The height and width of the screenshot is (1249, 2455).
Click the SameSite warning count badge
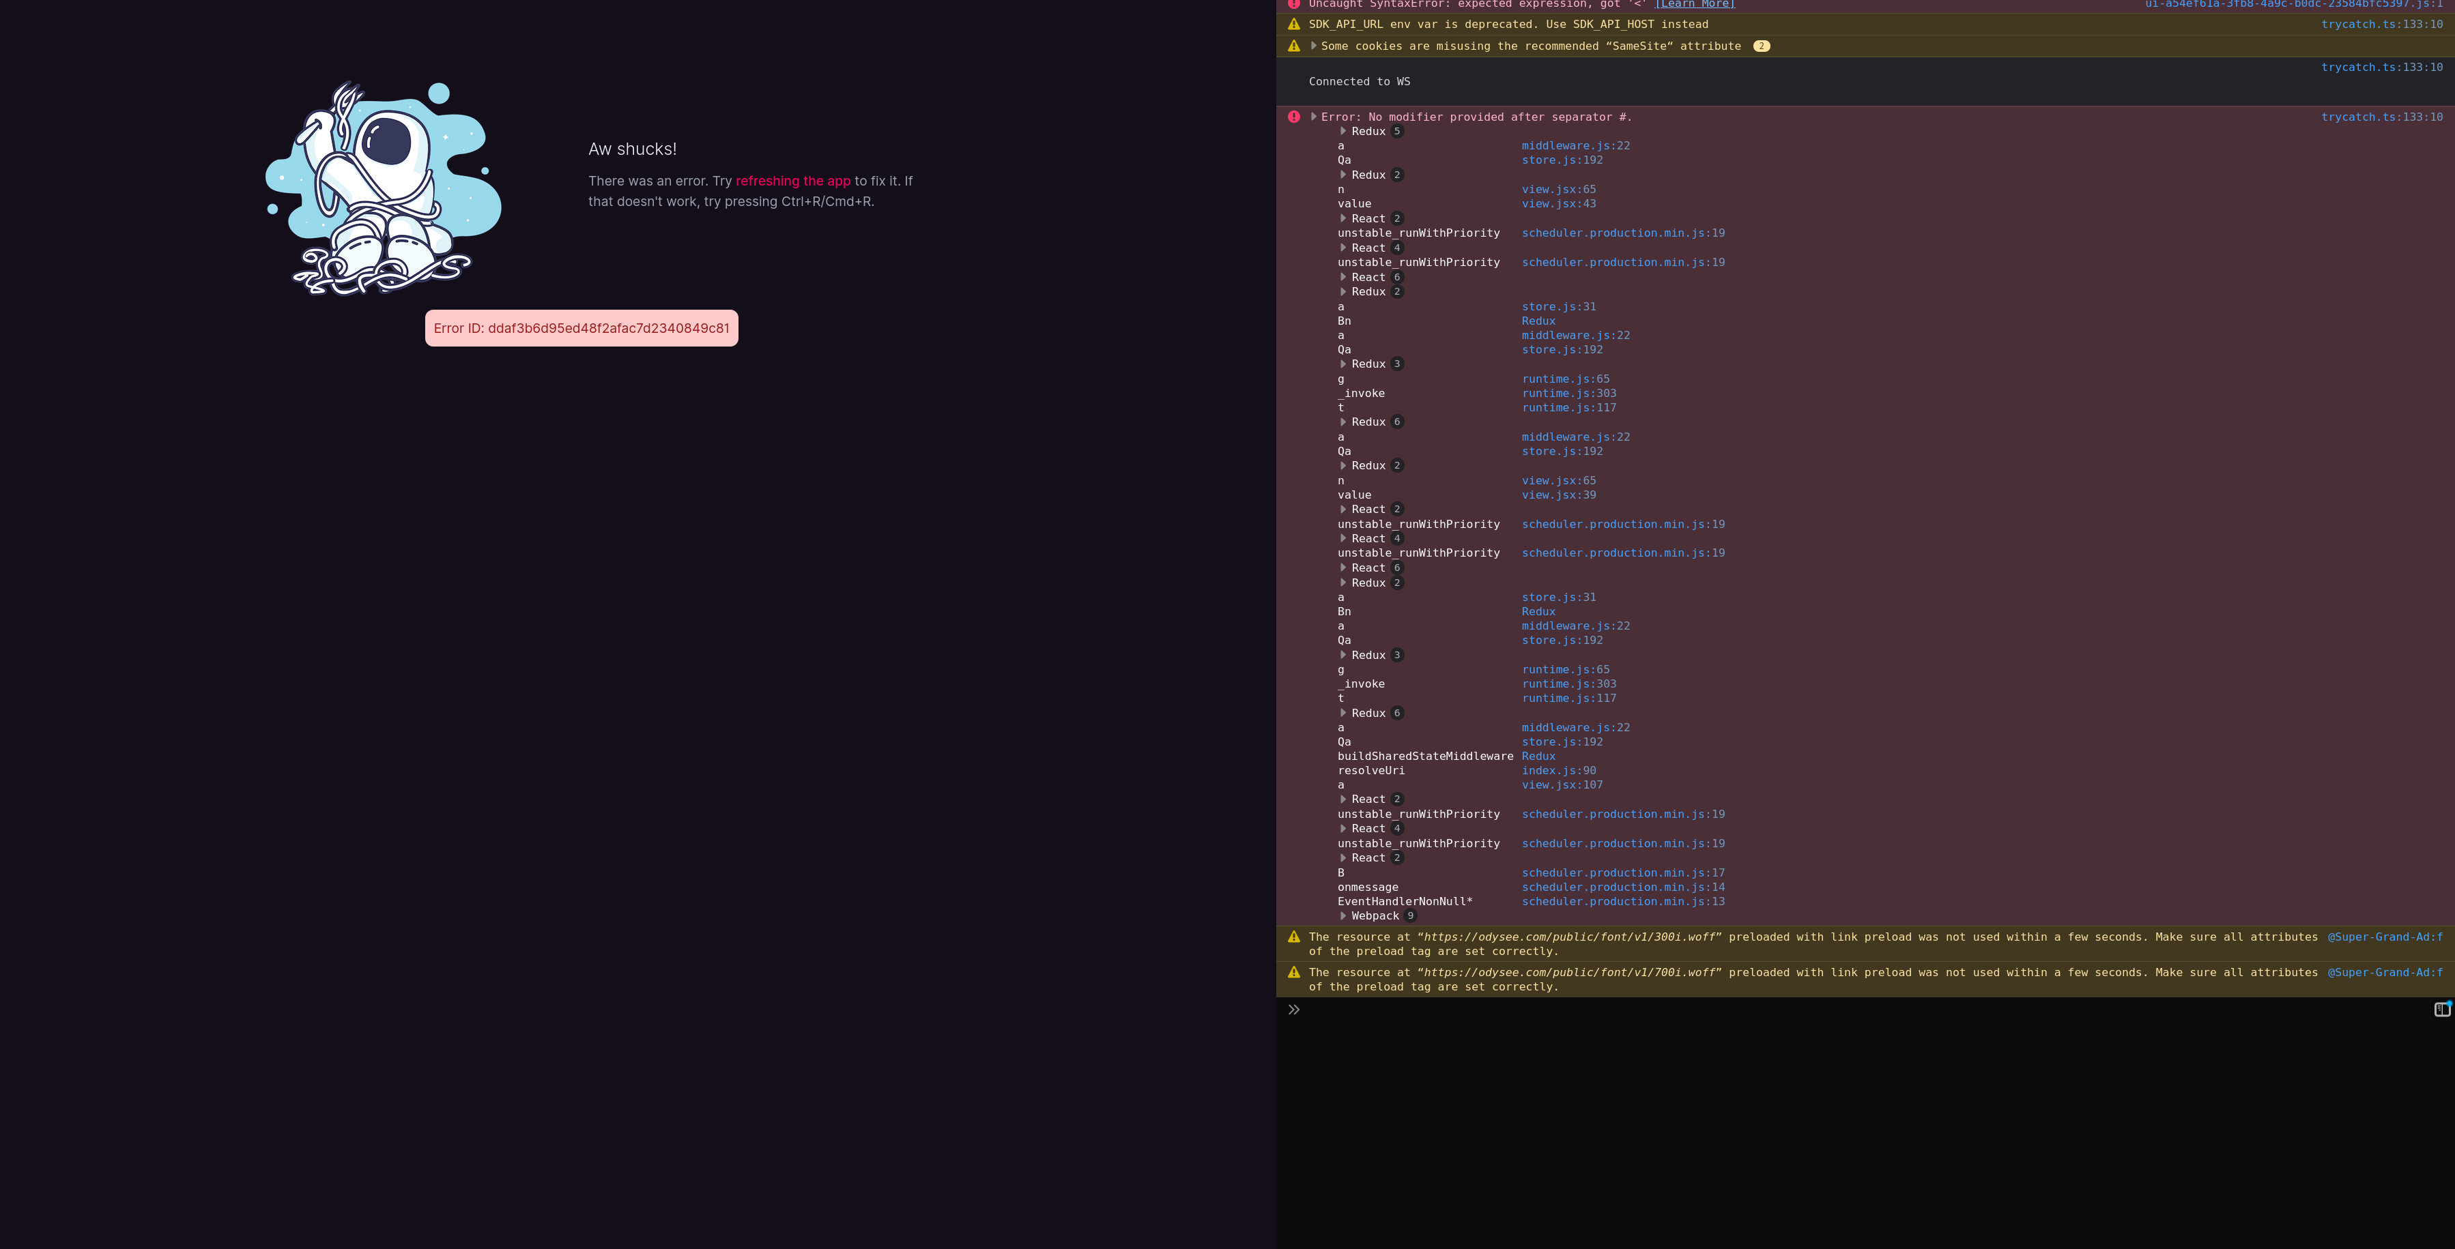coord(1761,46)
